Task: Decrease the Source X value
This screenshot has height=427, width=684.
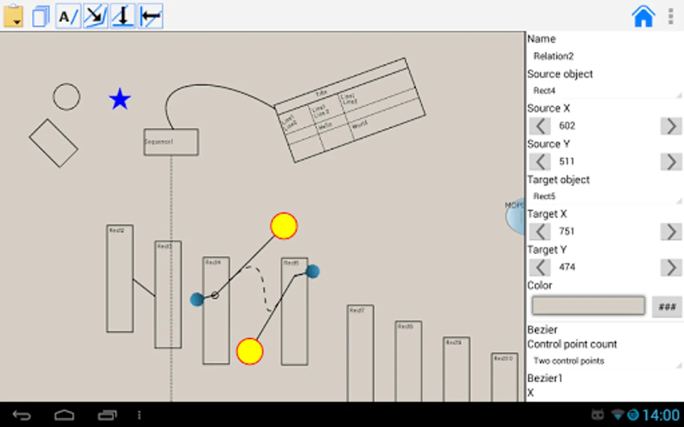Action: pyautogui.click(x=540, y=126)
